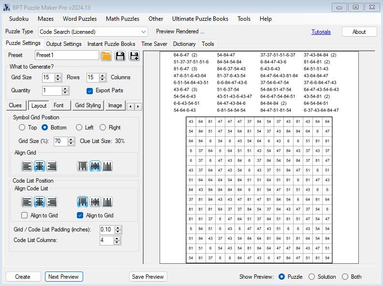Open the Tutorials link
This screenshot has height=286, width=383.
pos(321,32)
